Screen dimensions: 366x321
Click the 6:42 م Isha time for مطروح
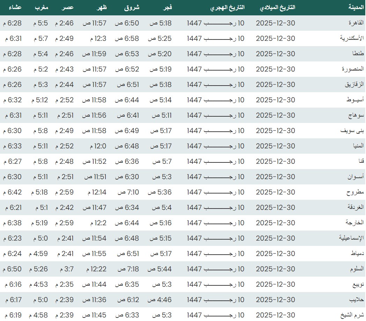pos(13,192)
